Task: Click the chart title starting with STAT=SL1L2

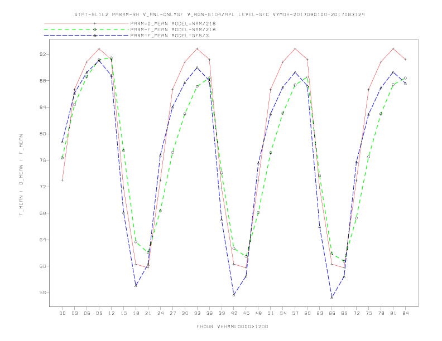Action: pyautogui.click(x=219, y=14)
